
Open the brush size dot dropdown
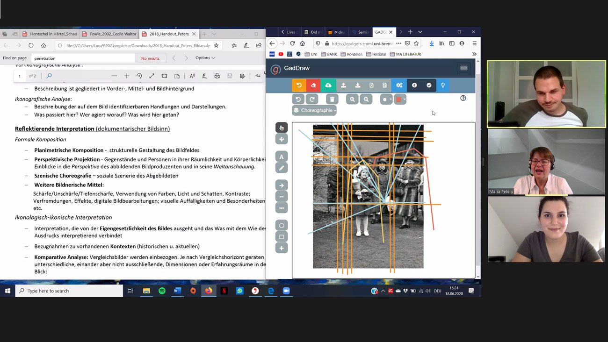(x=386, y=99)
